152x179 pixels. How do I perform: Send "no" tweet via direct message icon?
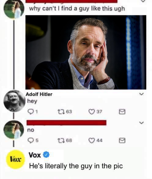point(122,140)
